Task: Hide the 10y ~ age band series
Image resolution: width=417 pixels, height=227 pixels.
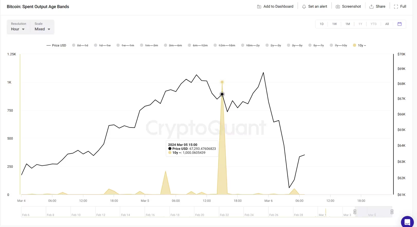Action: 359,45
